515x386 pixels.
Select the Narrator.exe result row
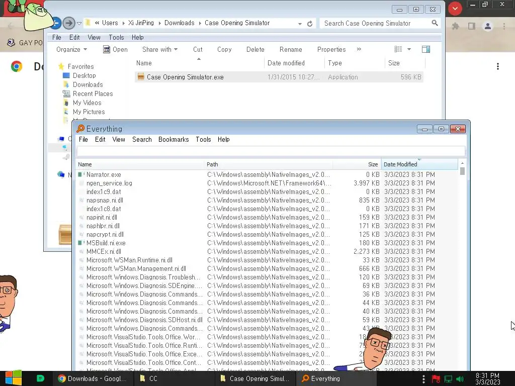pos(267,174)
